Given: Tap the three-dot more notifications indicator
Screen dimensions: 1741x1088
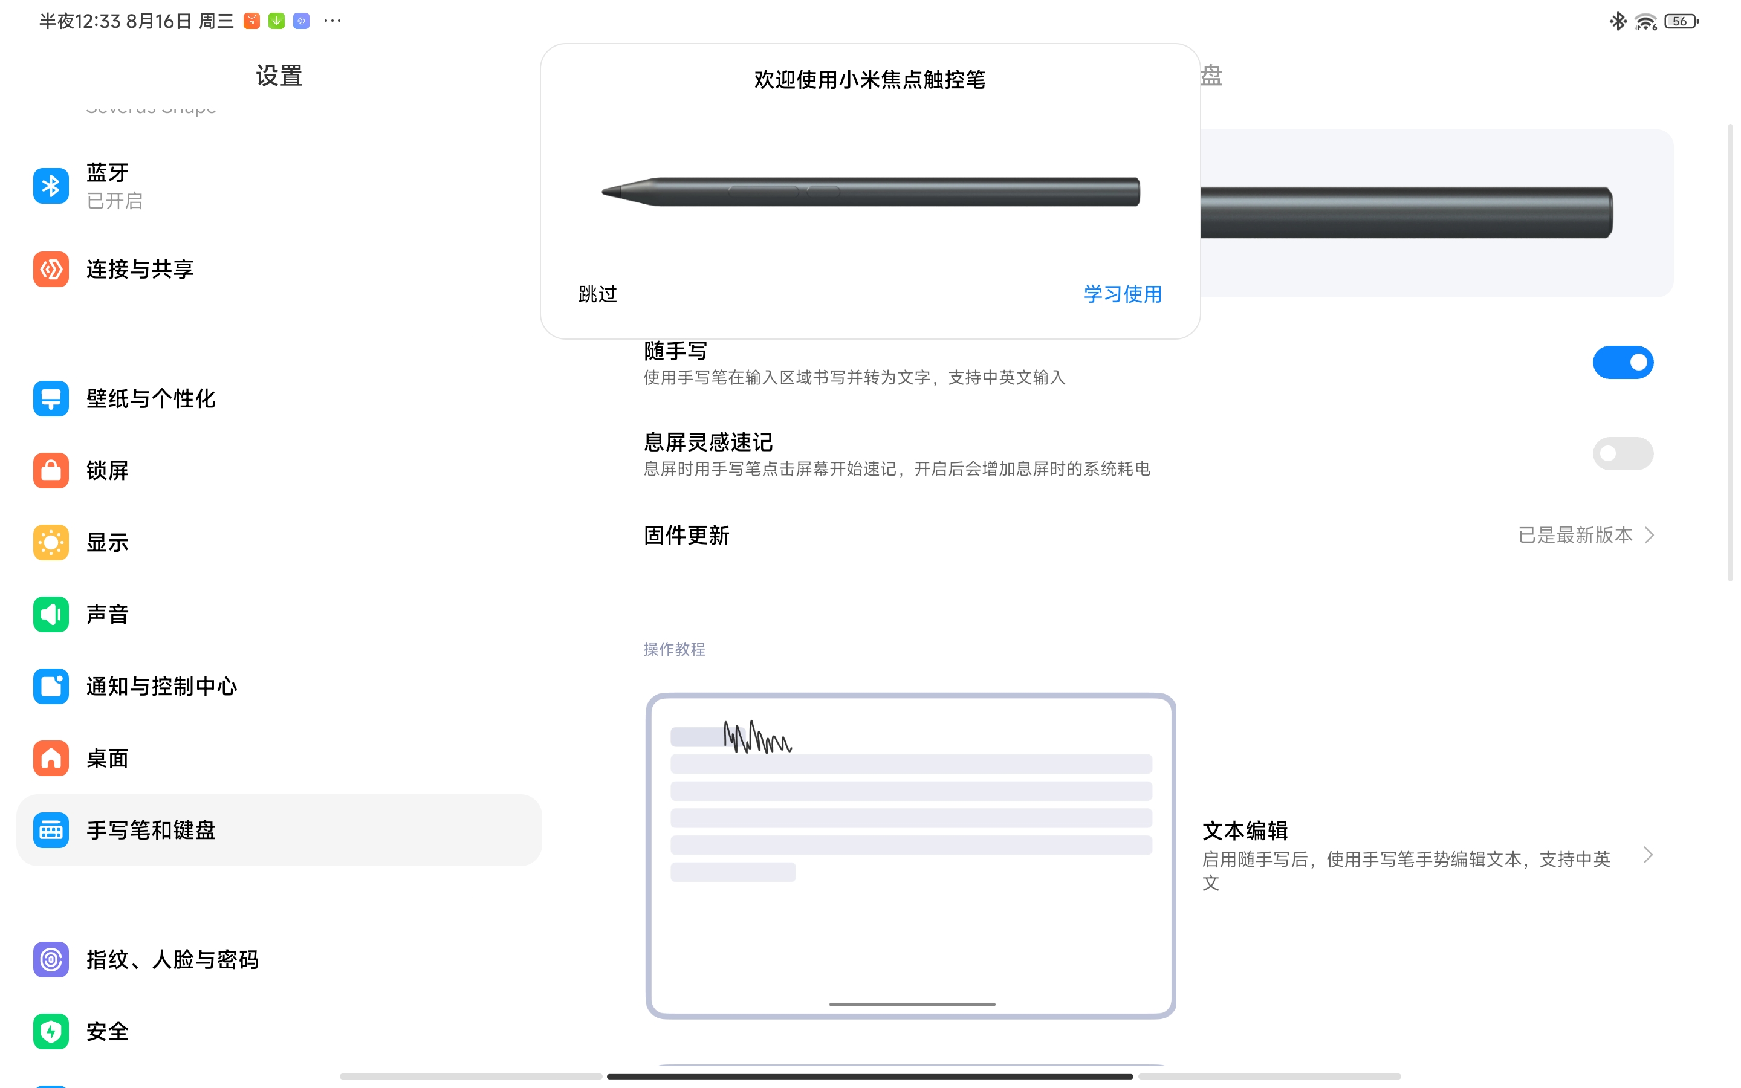Looking at the screenshot, I should click(332, 21).
